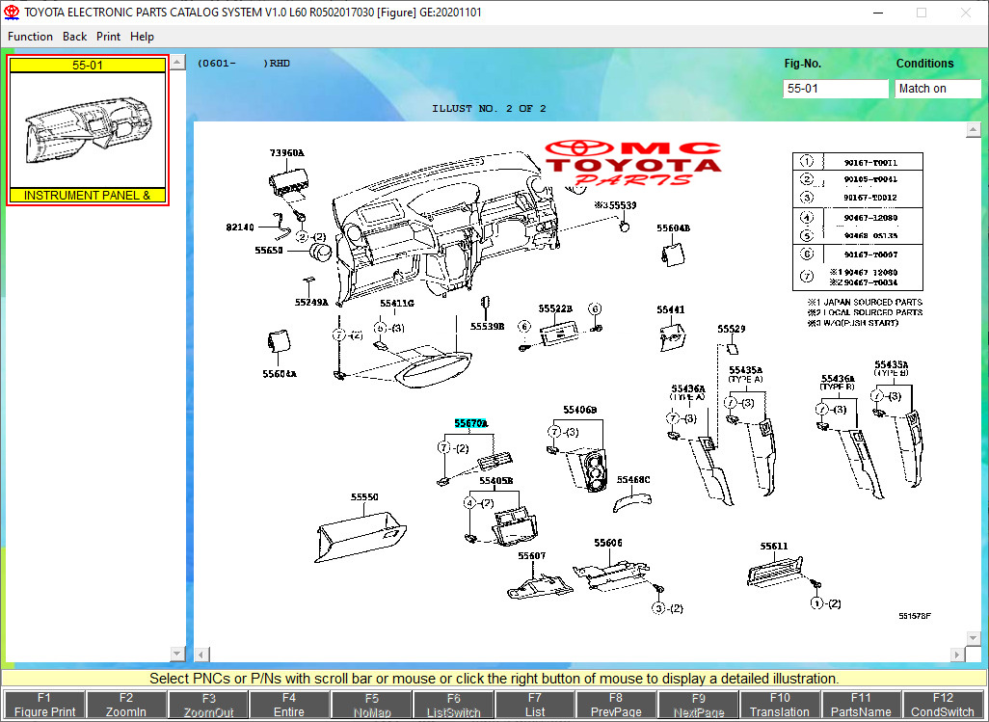Viewport: 989px width, 722px height.
Task: Click the illustration vertical scroll up arrow
Action: [974, 129]
